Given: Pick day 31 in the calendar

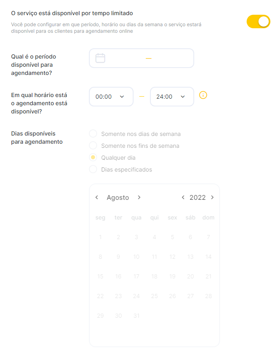Looking at the screenshot, I should point(136,316).
